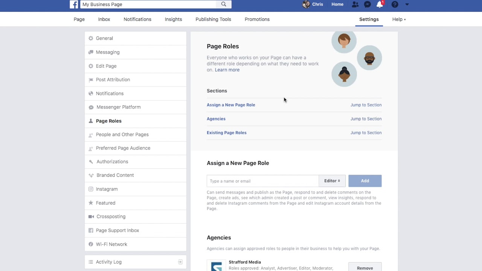Click the Crossposting video icon
Screen dimensions: 482x271
(x=91, y=217)
